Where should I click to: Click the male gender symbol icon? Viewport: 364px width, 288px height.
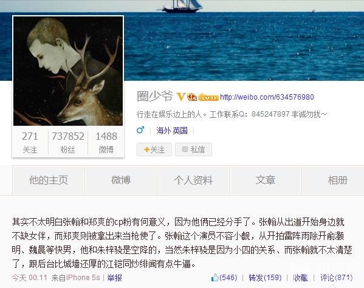140,130
